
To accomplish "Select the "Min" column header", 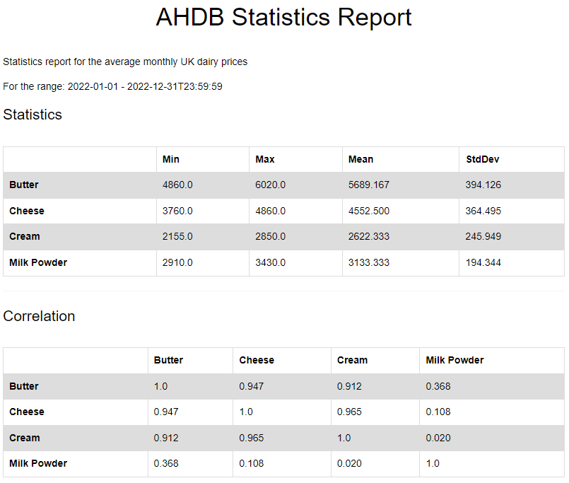I will [x=170, y=159].
